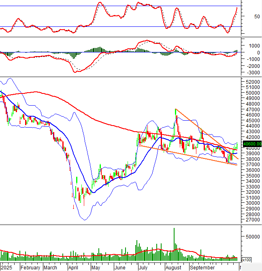262x271 pixels.
Task: Select the March label on time axis
Action: (x=50, y=268)
